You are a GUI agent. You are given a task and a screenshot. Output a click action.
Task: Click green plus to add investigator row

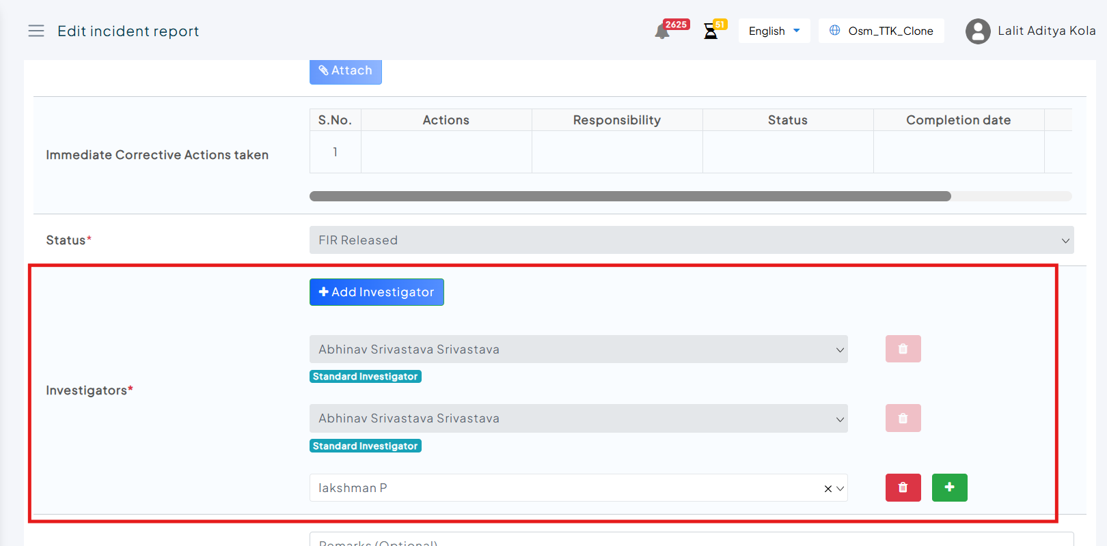click(x=949, y=487)
